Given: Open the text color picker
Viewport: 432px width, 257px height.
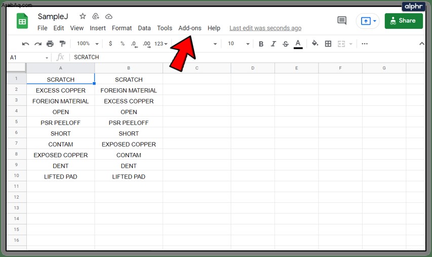Looking at the screenshot, I should [298, 44].
